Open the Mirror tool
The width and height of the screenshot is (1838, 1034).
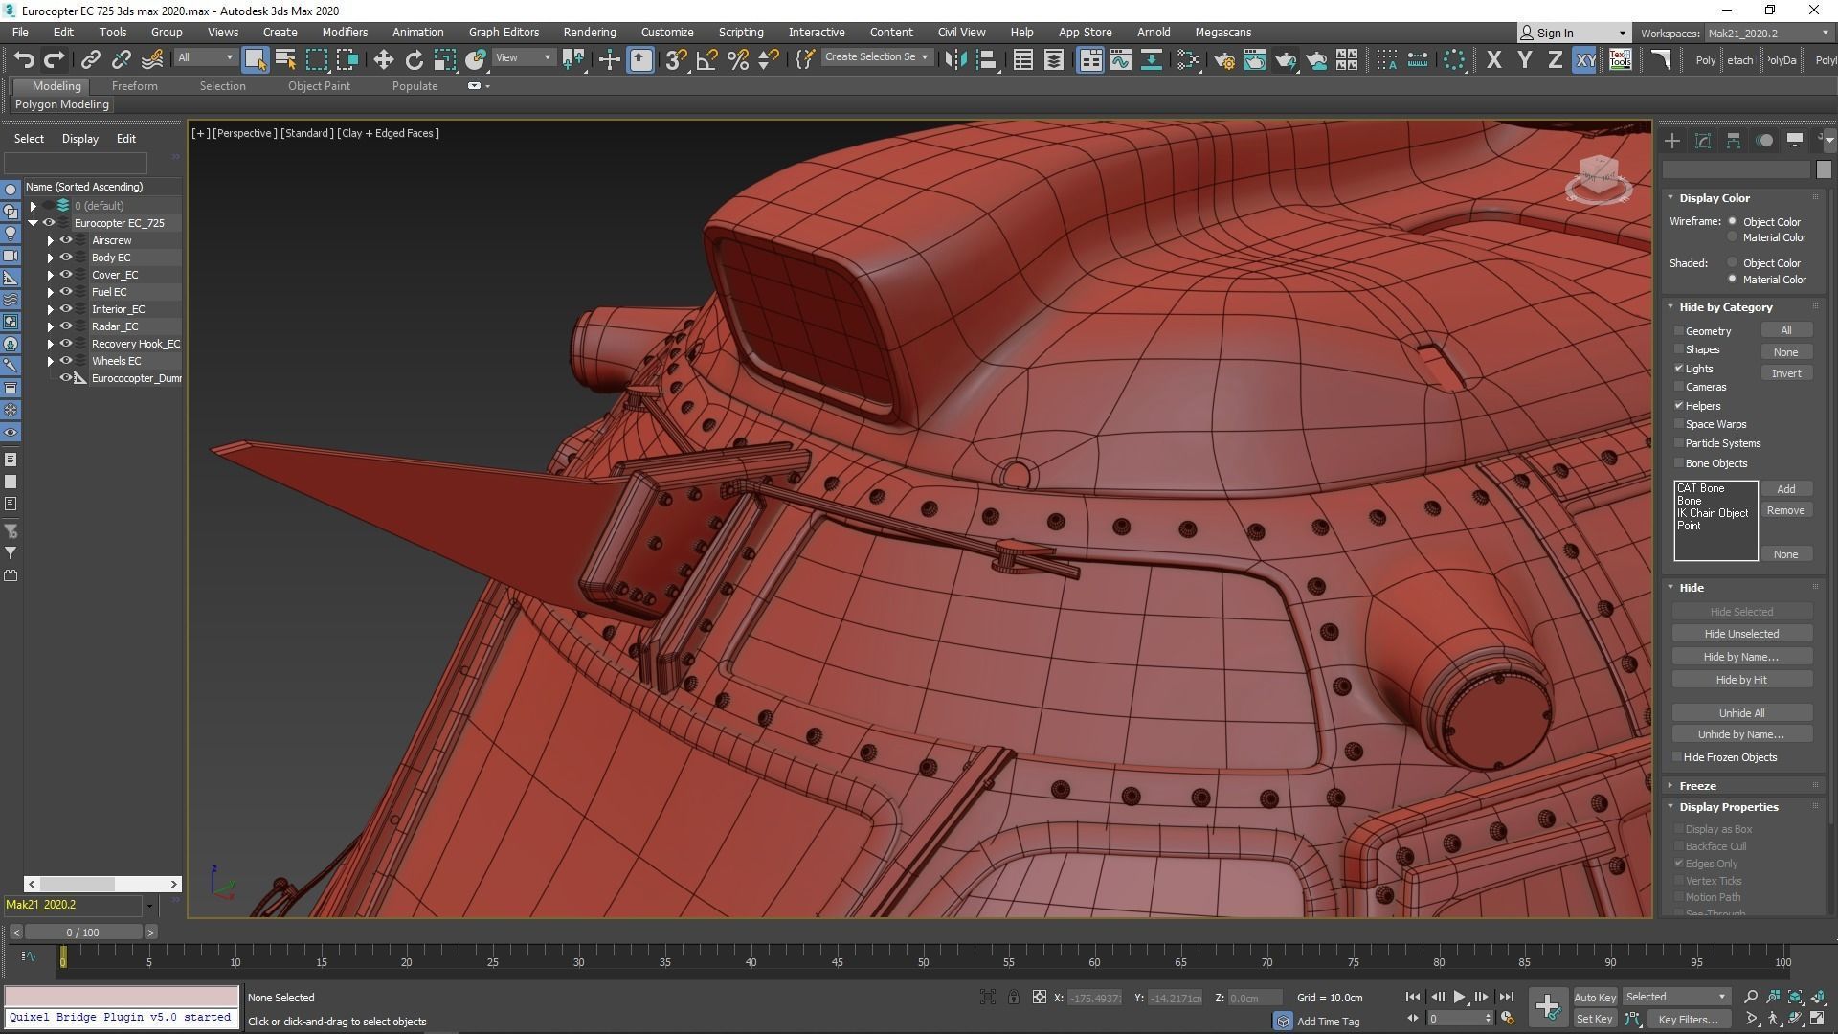[x=954, y=59]
